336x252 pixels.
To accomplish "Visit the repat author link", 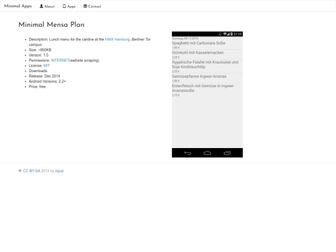I will 59,171.
